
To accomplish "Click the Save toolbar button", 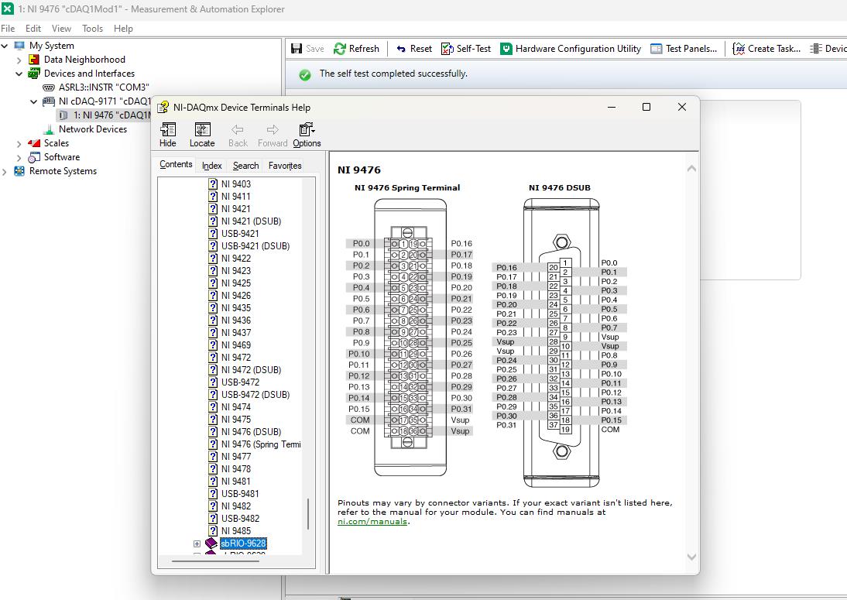I will (x=307, y=49).
